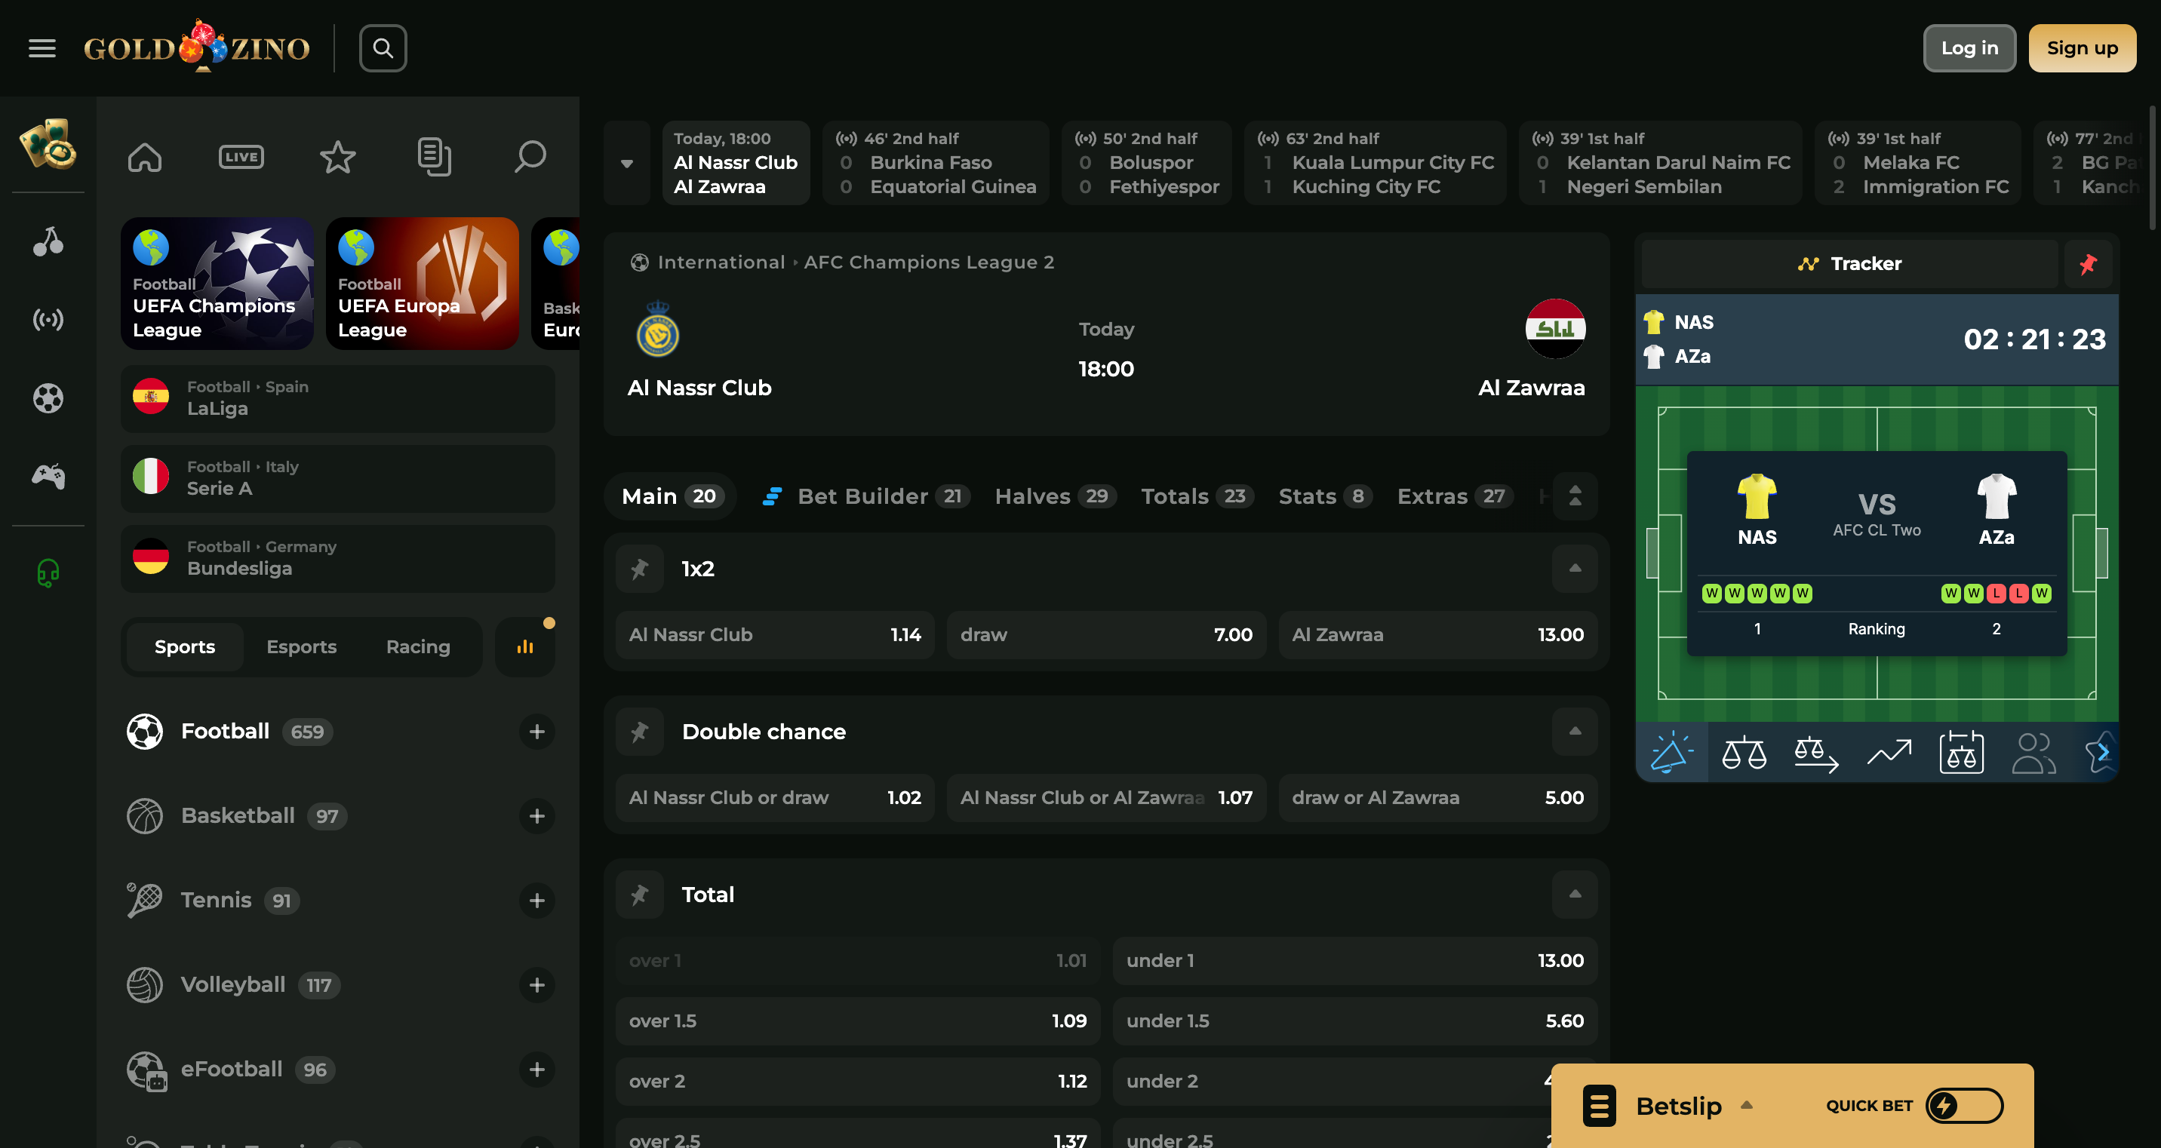
Task: Expand the Basketball sports category
Action: tap(537, 817)
